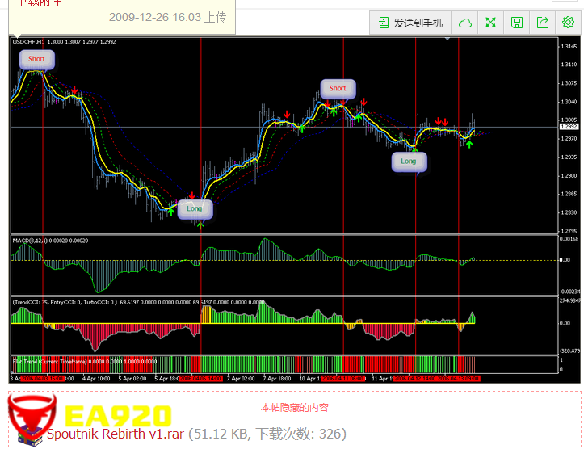Click the upload timestamp 2009-12-26 16:03 text
584x449 pixels.
[167, 16]
